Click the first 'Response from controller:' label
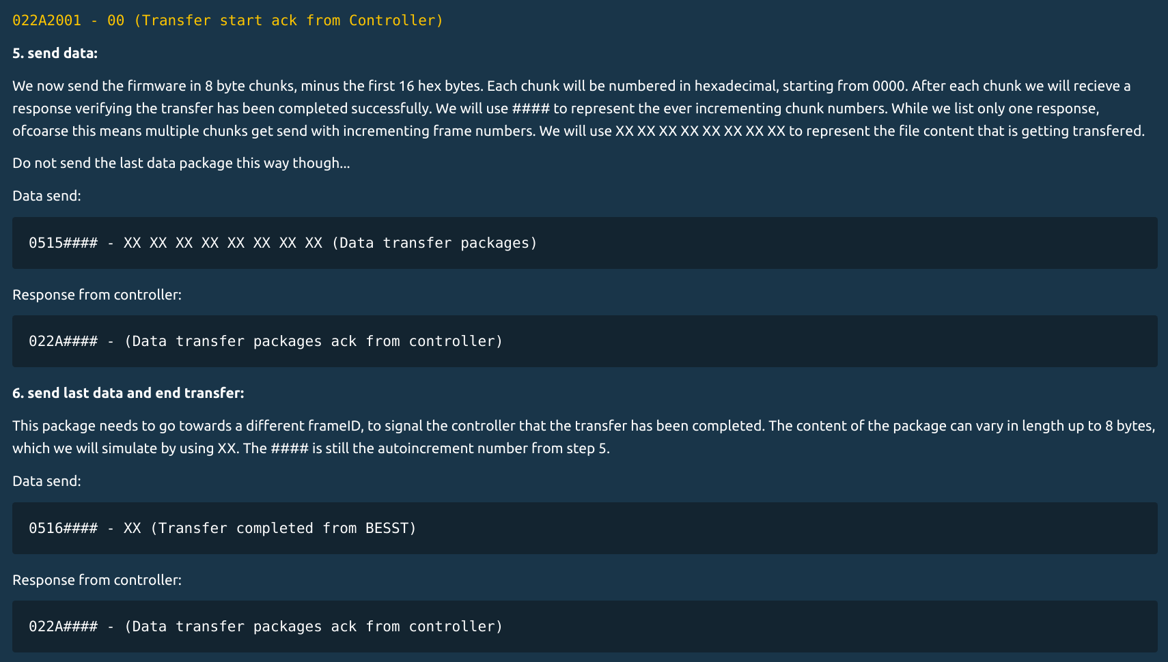 pos(97,295)
